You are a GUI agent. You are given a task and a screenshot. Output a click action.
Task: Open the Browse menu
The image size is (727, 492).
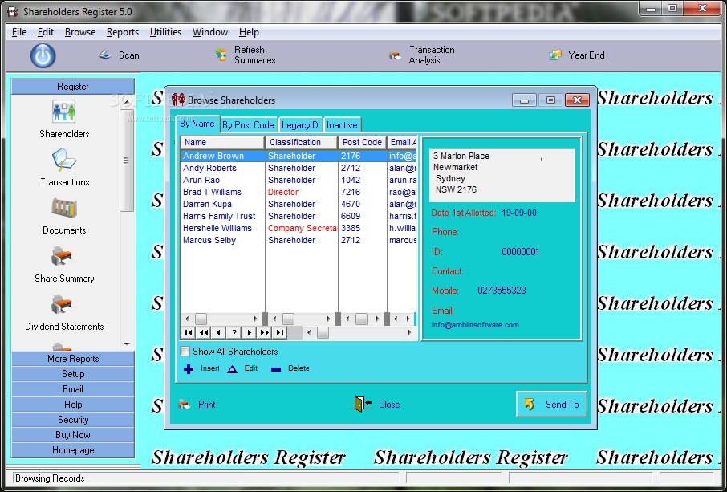pyautogui.click(x=79, y=32)
